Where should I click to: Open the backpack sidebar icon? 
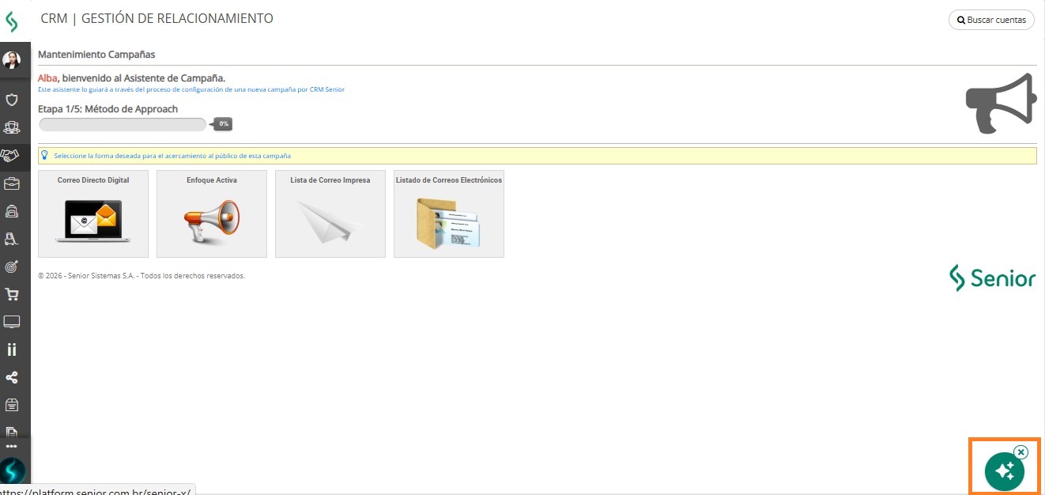(12, 211)
